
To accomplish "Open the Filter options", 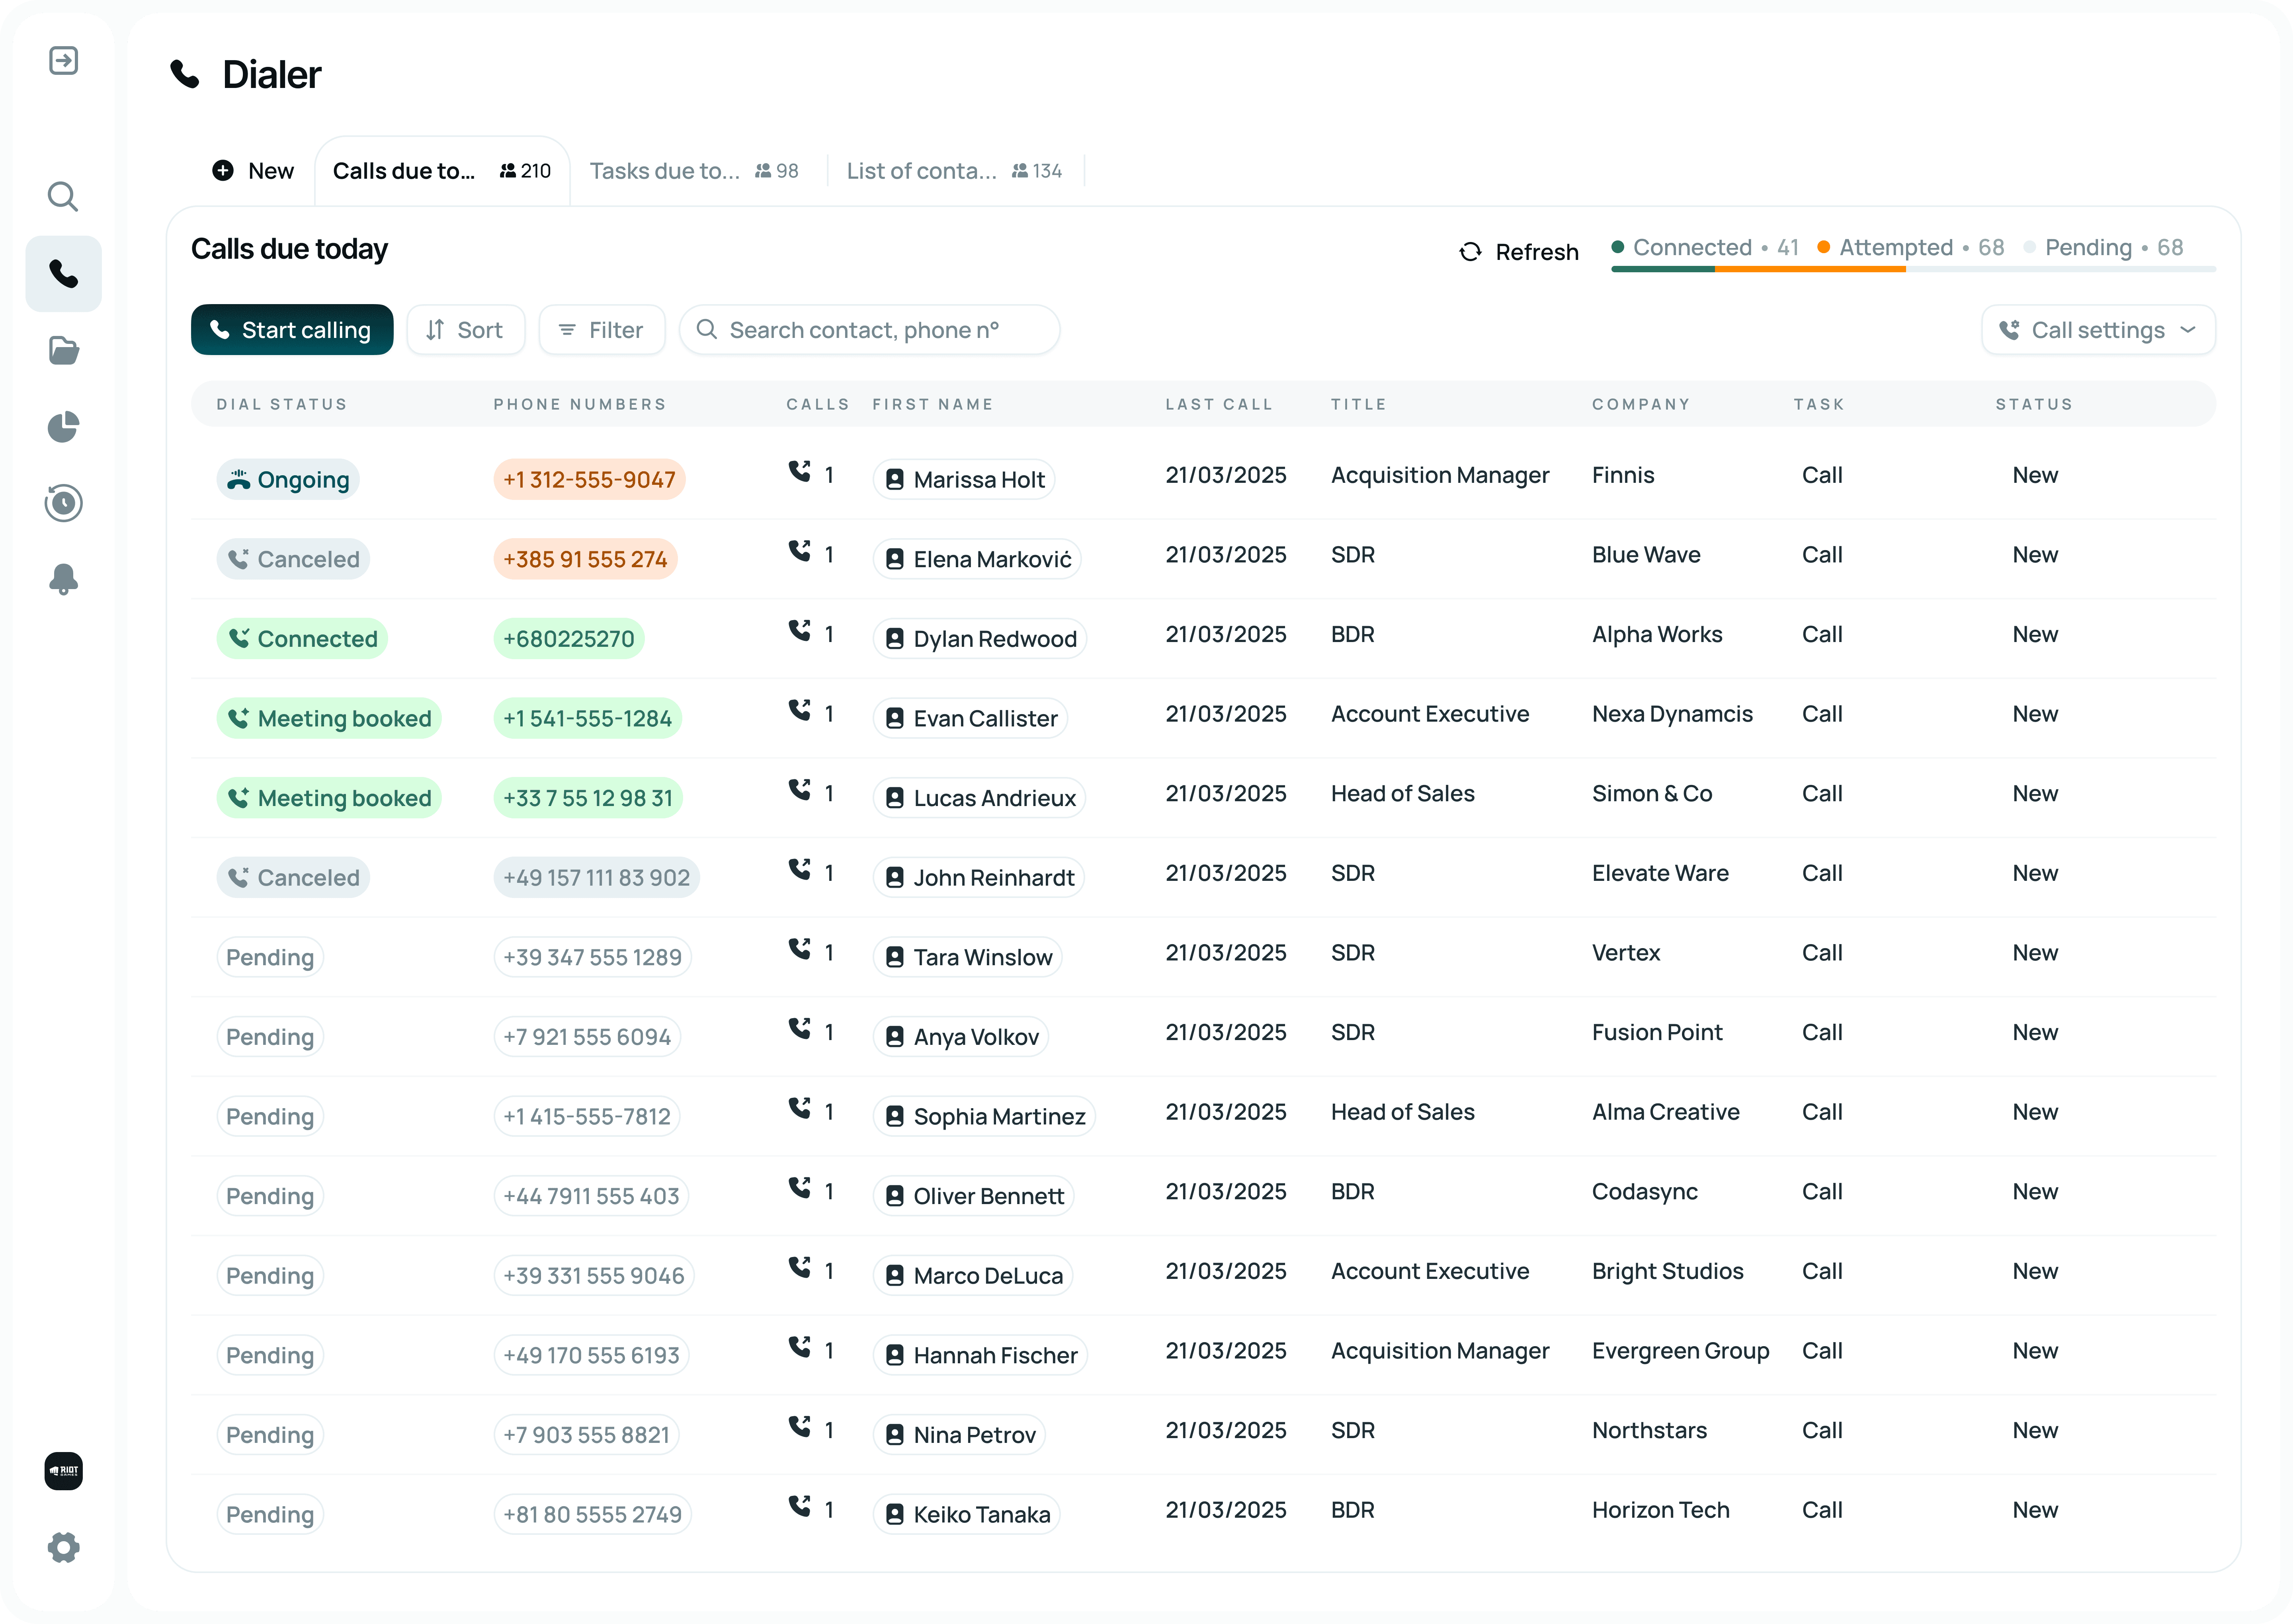I will pos(601,330).
